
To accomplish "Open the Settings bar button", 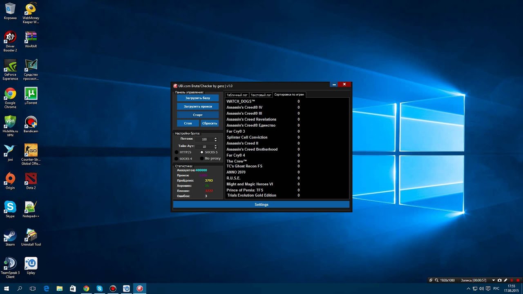I will (261, 204).
